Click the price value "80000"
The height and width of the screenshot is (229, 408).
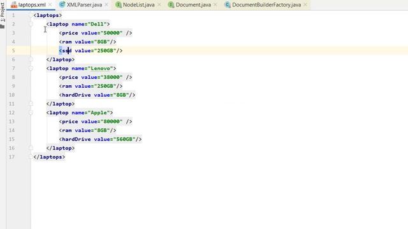point(112,121)
